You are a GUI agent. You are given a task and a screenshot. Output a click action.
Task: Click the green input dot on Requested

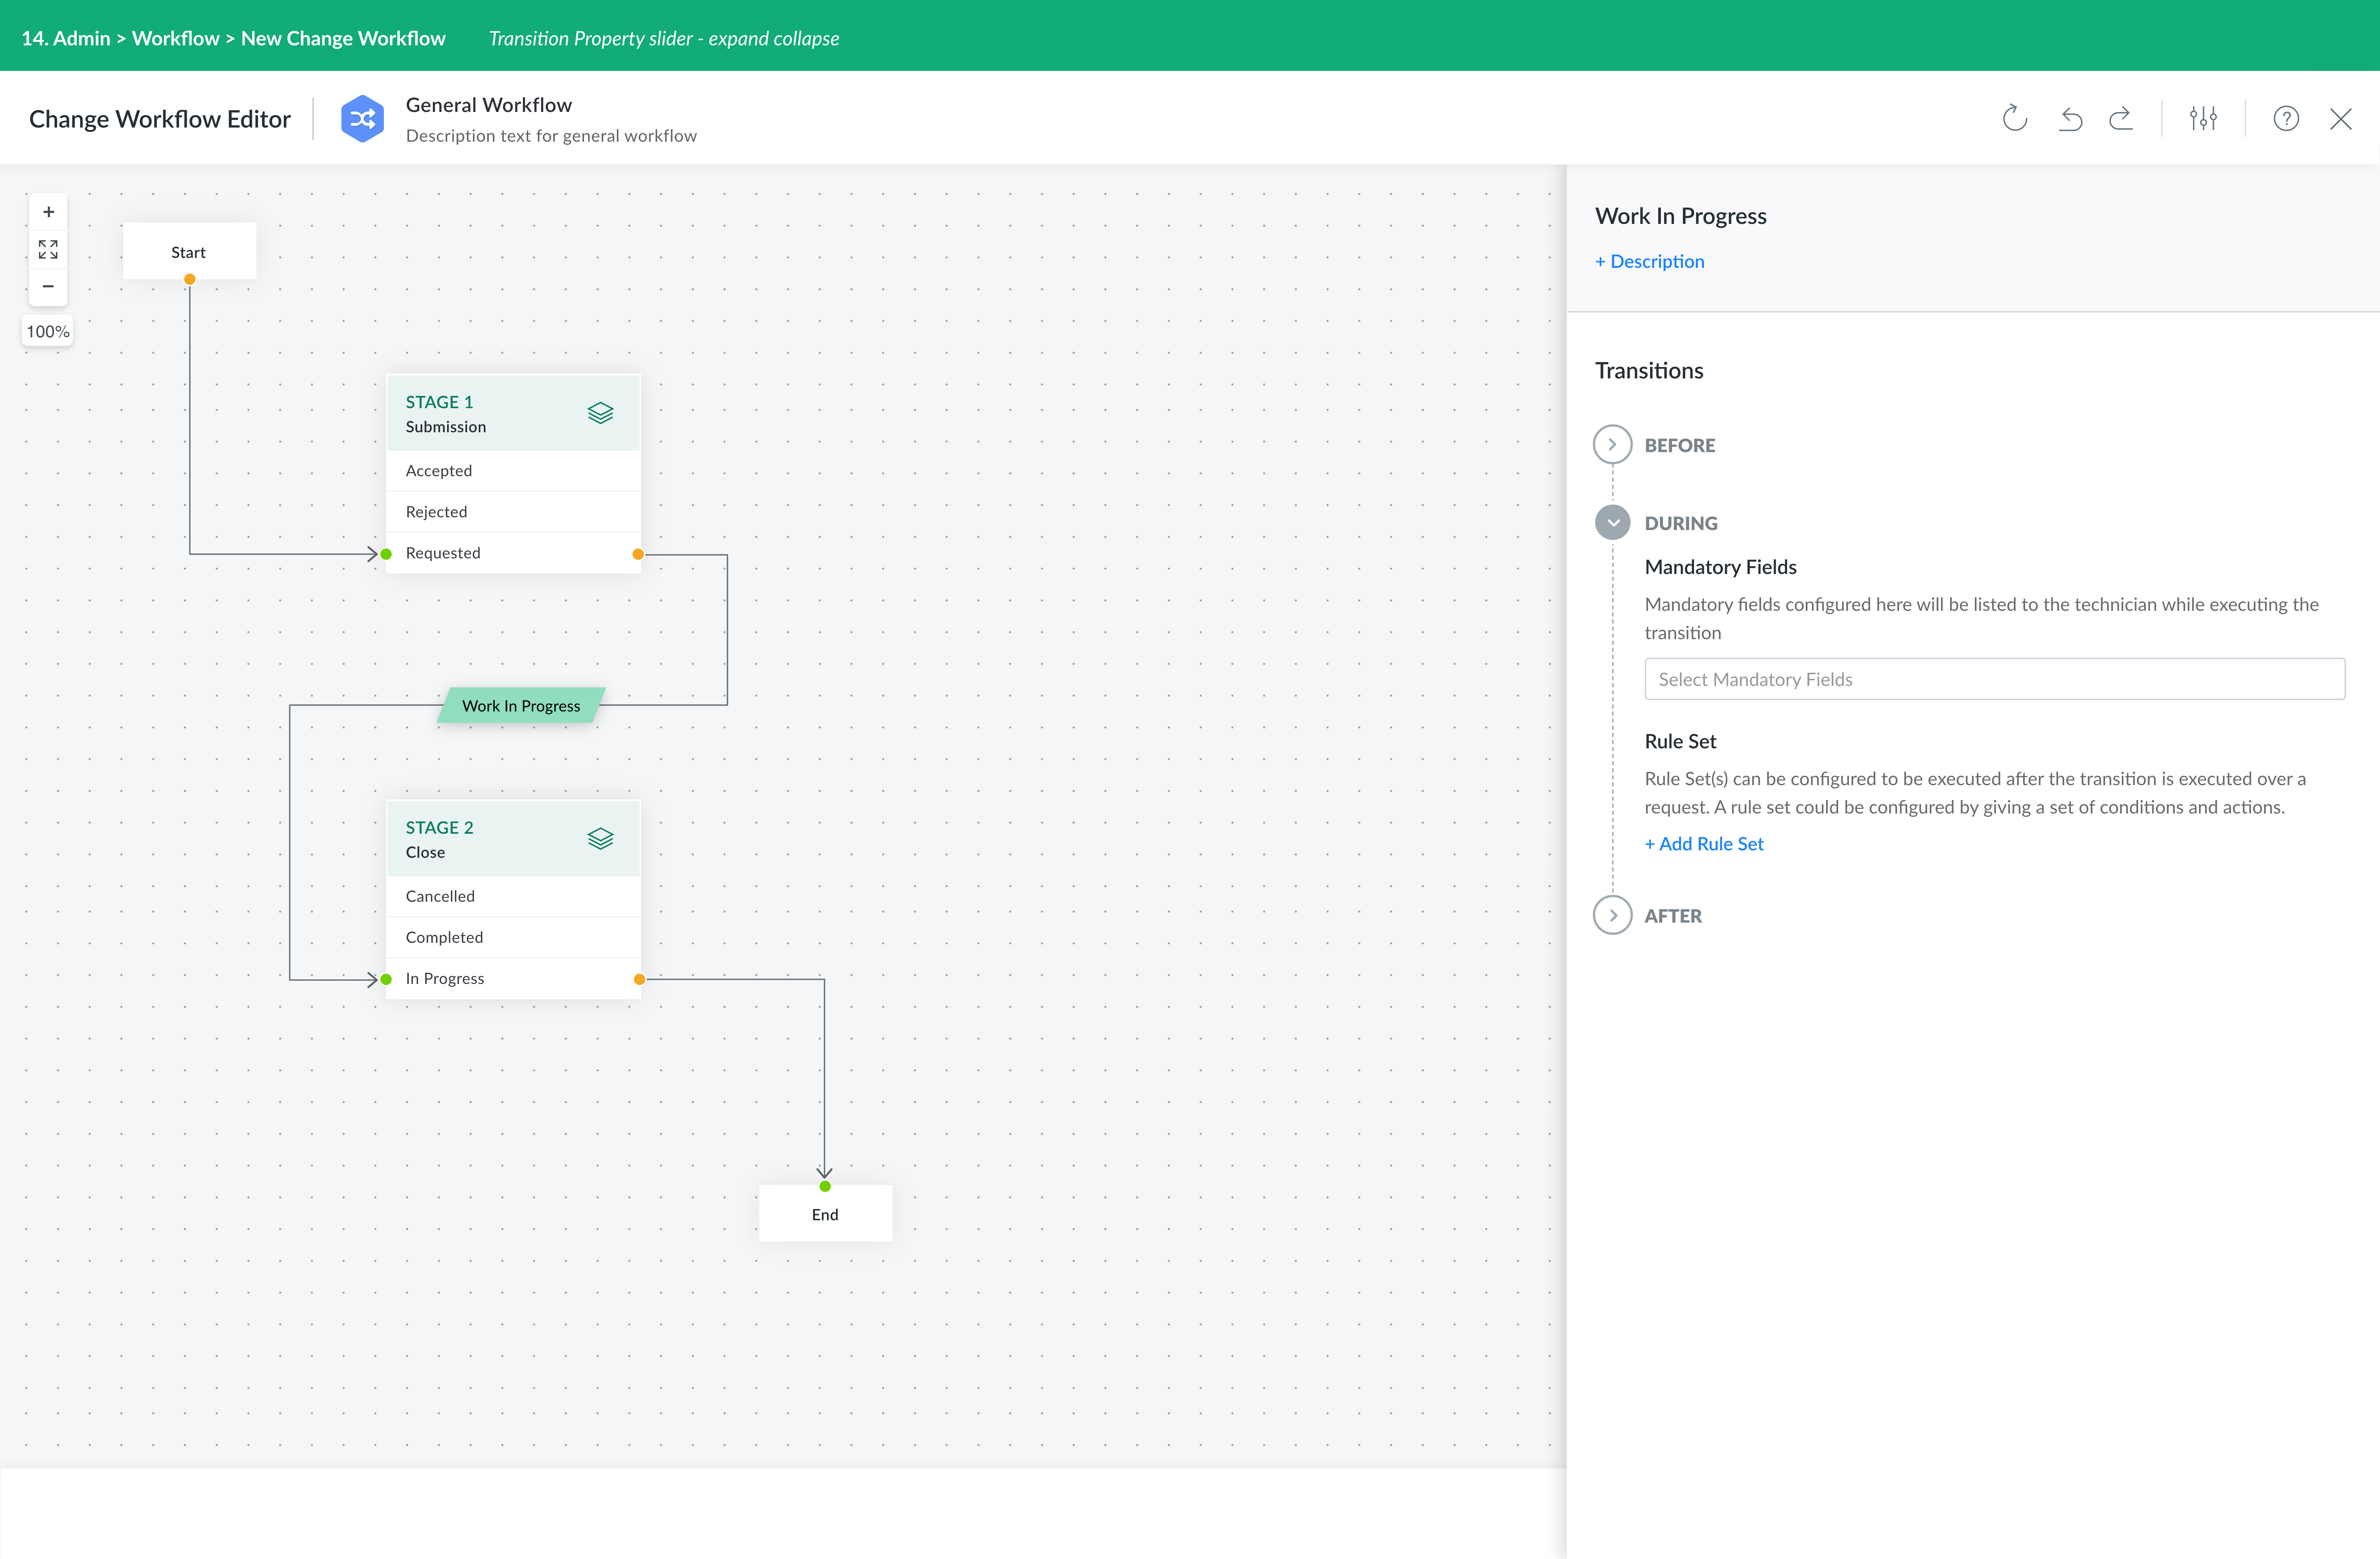(386, 555)
